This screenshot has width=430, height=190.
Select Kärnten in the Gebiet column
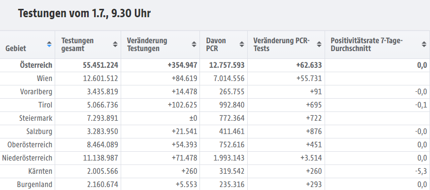tap(40, 171)
